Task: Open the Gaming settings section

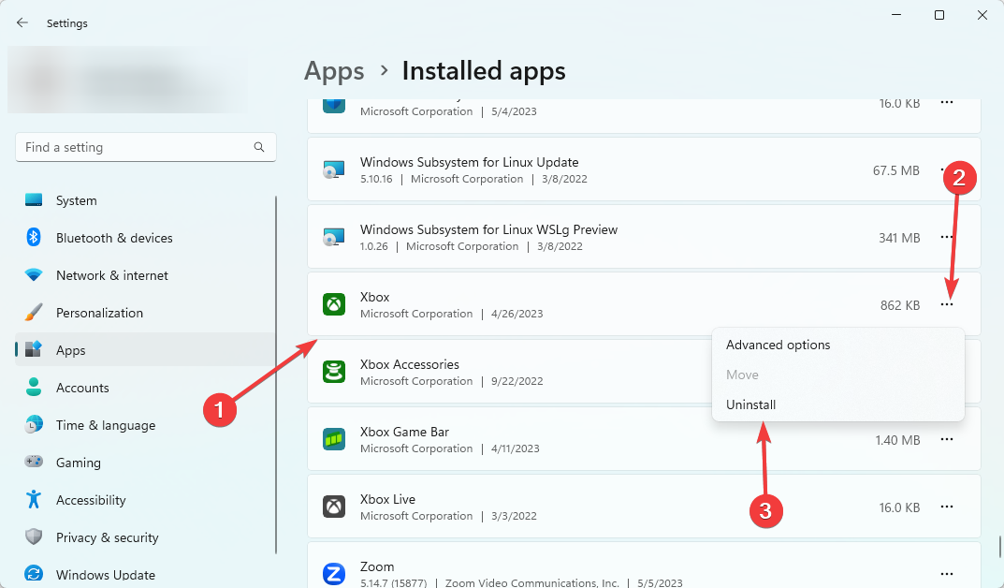Action: click(79, 463)
